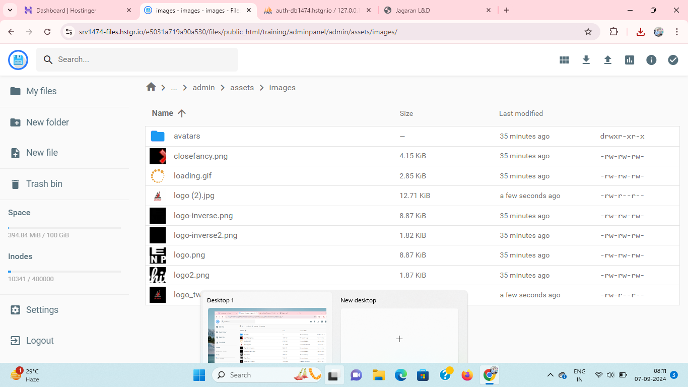
Task: Bookmark this page with the star icon
Action: 588,32
